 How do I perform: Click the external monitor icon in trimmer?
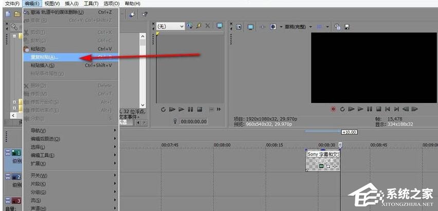[x=220, y=26]
